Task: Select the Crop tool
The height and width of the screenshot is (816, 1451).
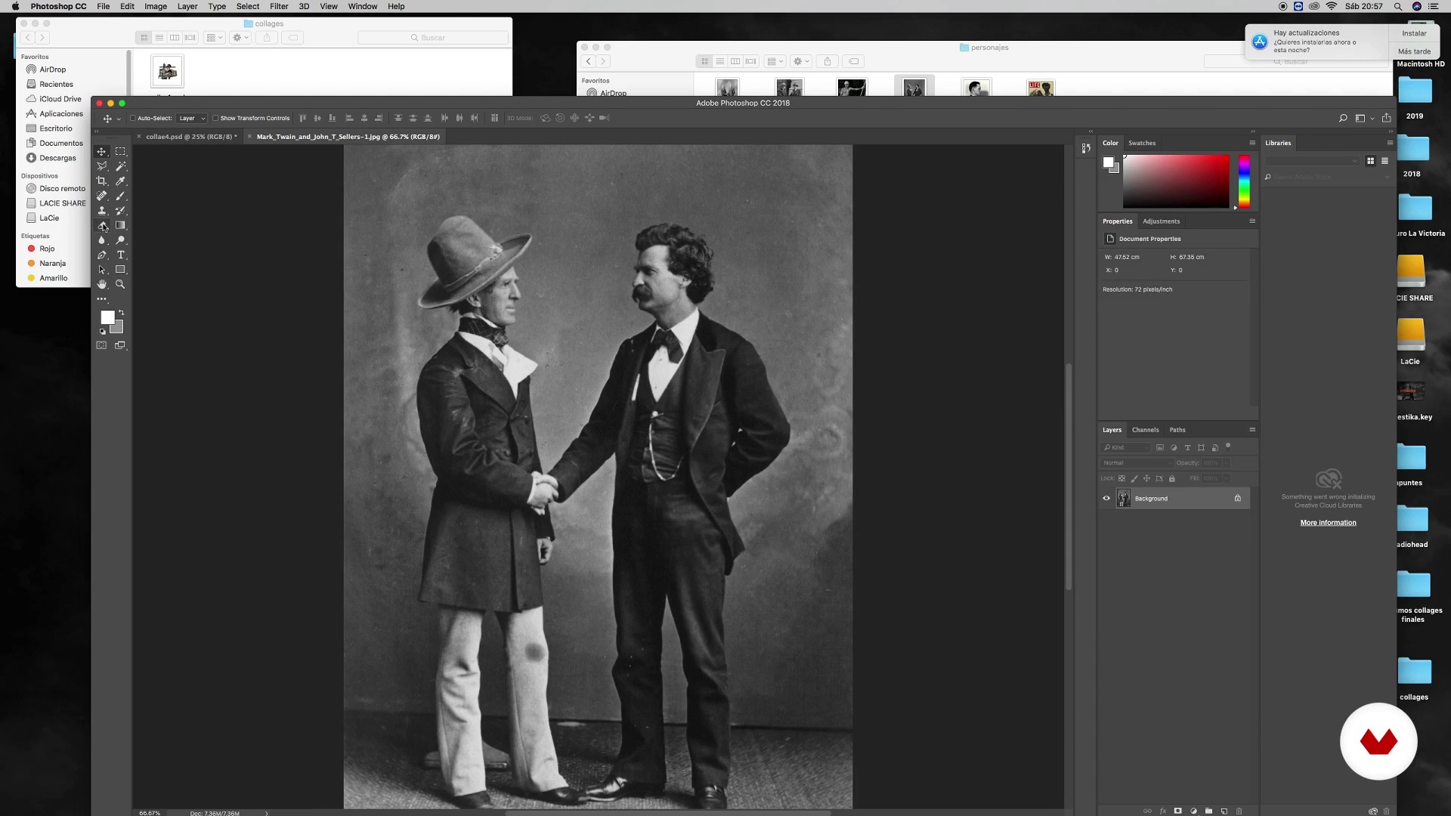Action: (x=101, y=181)
